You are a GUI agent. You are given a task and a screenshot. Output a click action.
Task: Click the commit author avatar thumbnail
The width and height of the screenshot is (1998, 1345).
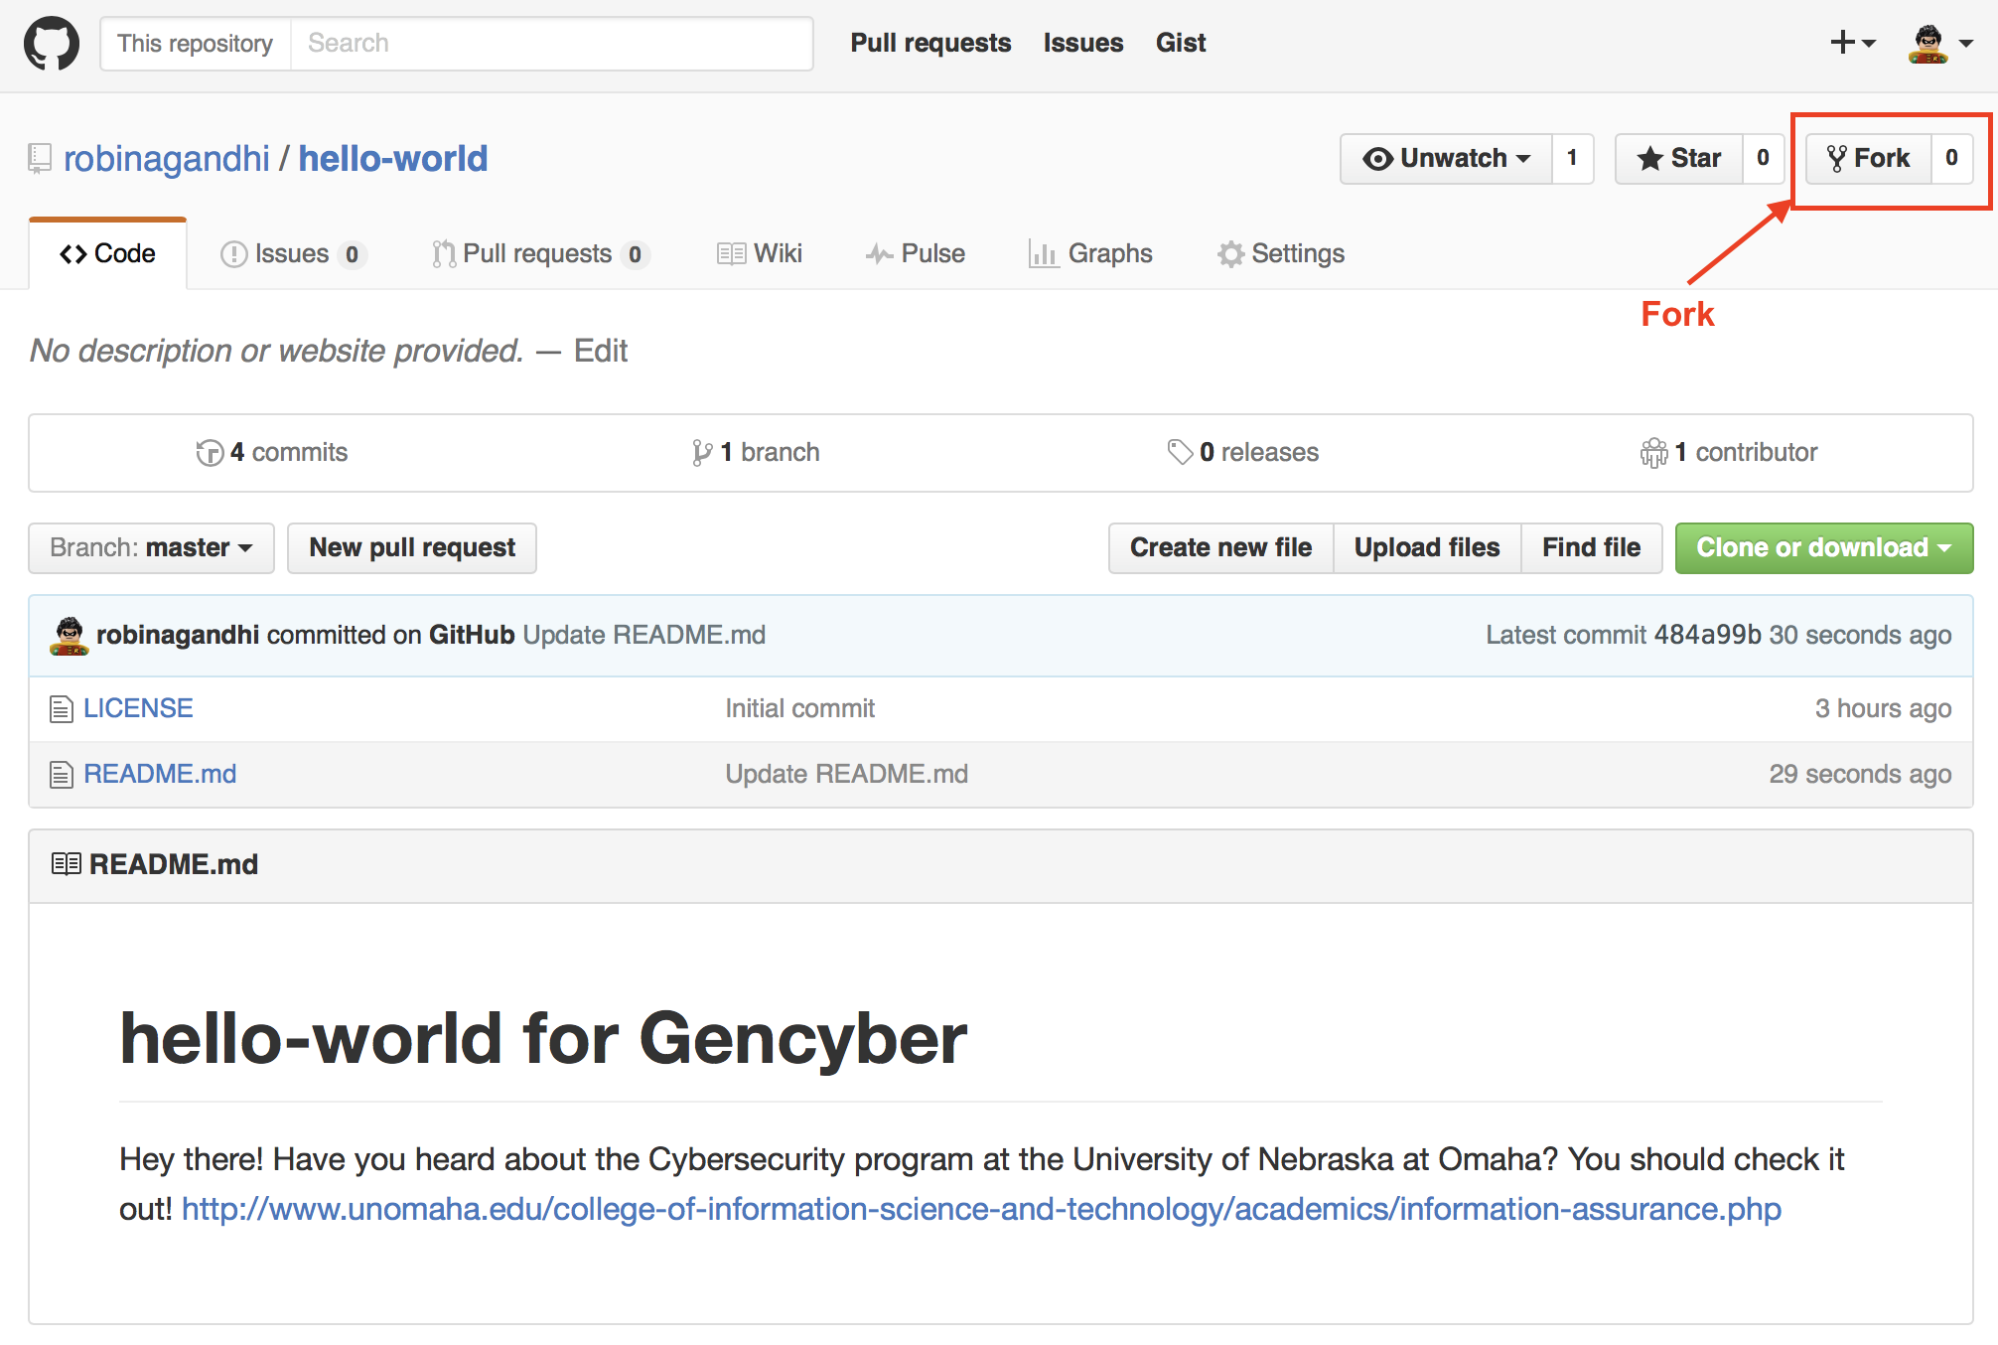(69, 636)
